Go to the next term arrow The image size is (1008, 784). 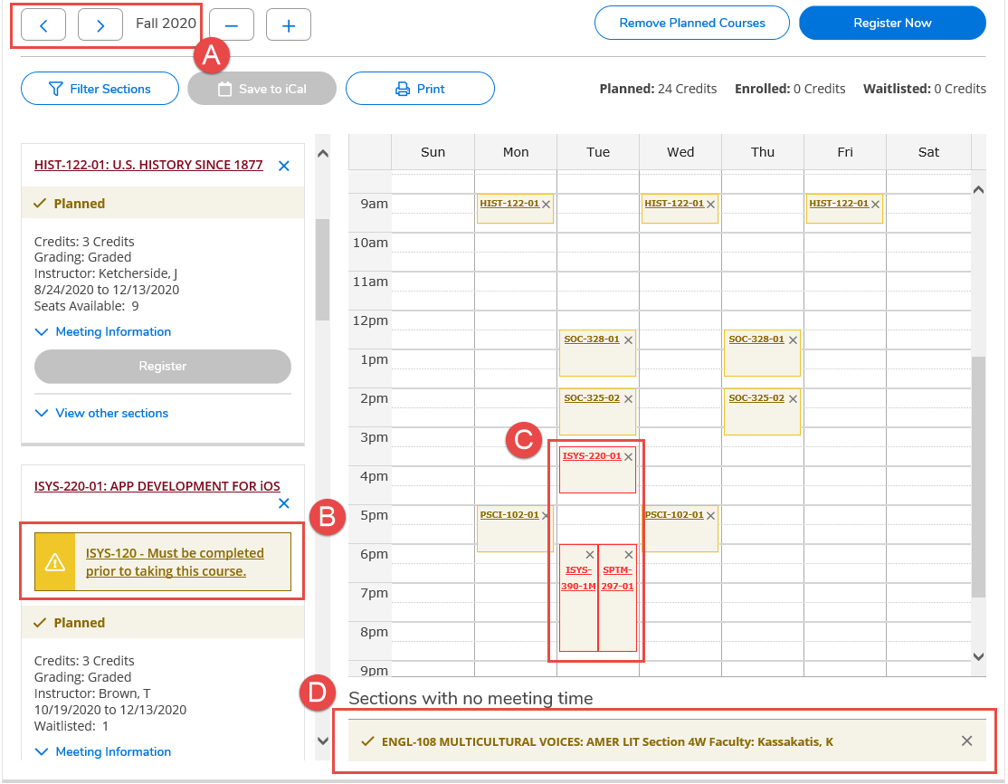[100, 25]
